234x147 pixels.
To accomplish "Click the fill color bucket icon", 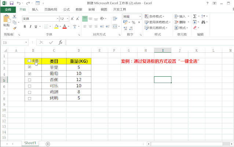I will tap(56, 26).
